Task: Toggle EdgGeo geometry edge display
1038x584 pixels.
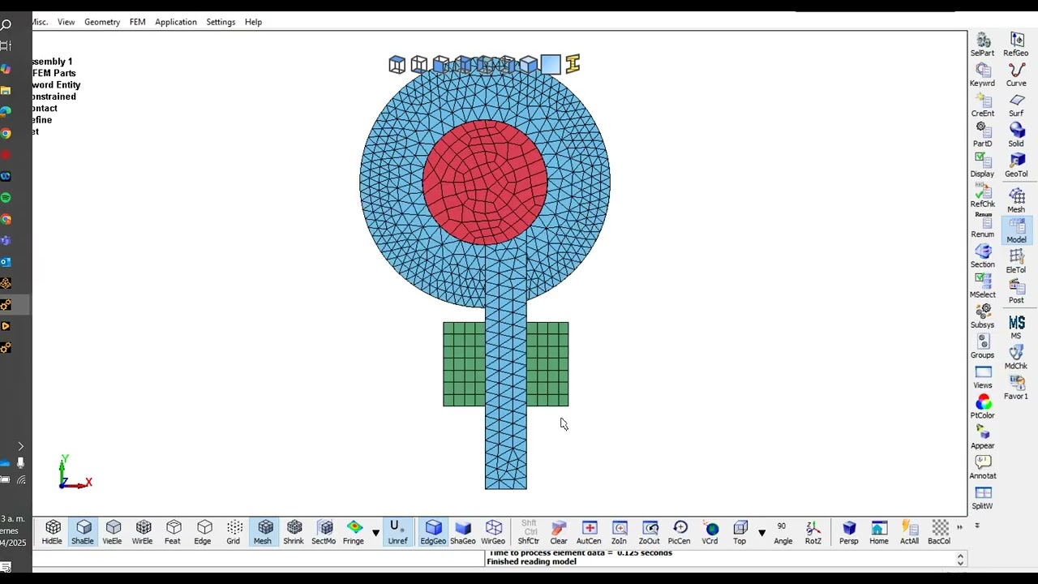Action: (433, 533)
